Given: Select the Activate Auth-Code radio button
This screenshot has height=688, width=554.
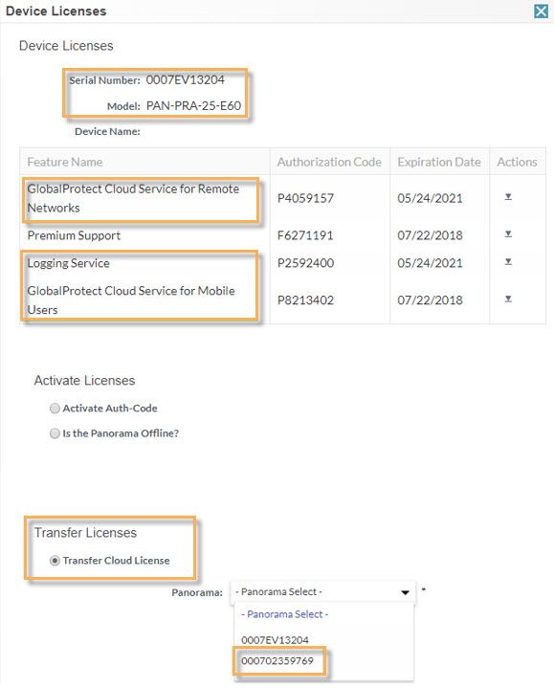Looking at the screenshot, I should click(55, 409).
